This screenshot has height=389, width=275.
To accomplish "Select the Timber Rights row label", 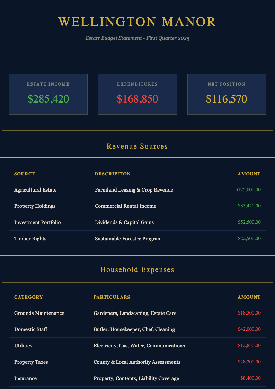I will [30, 239].
